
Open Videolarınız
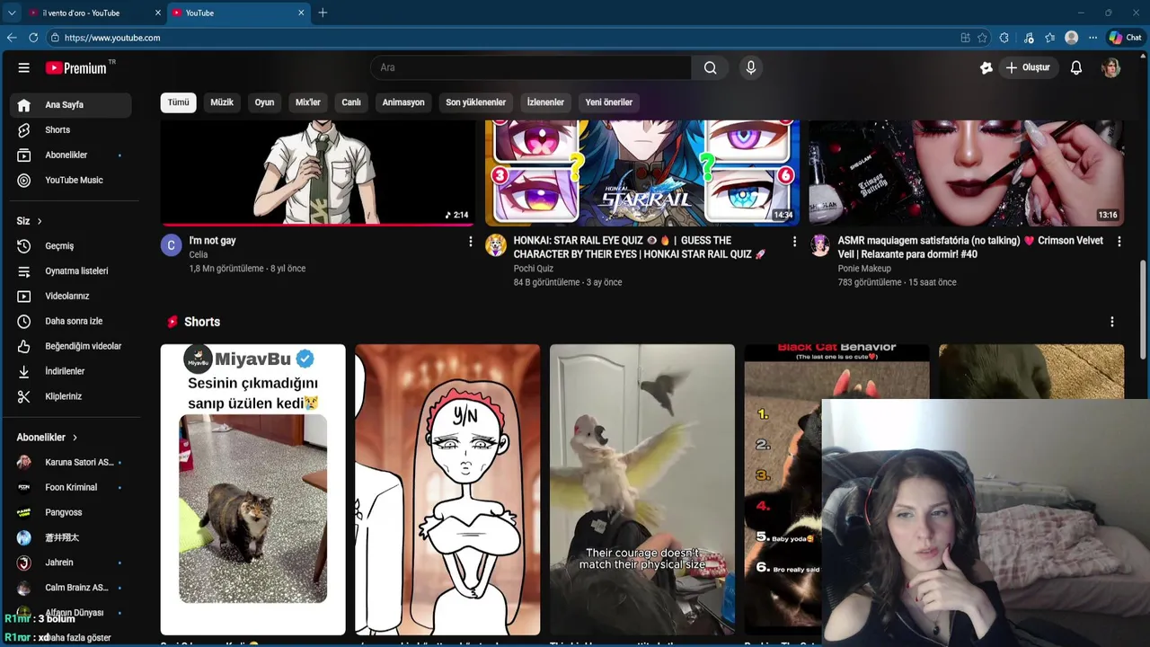pyautogui.click(x=71, y=296)
